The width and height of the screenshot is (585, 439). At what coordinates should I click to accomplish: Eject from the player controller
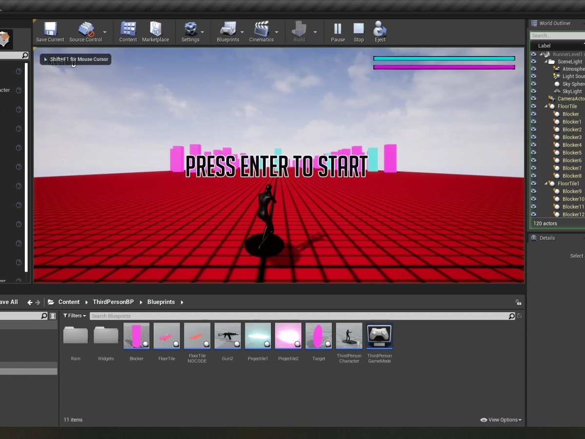(x=380, y=29)
